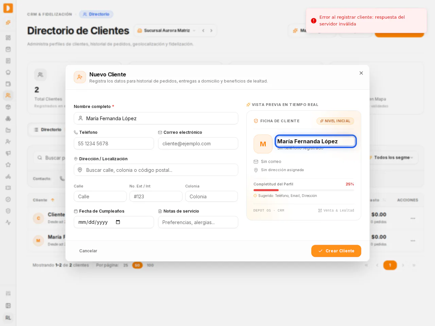Viewport: 435px width, 326px height.
Task: Open the RL user avatar in sidebar
Action: point(8,318)
